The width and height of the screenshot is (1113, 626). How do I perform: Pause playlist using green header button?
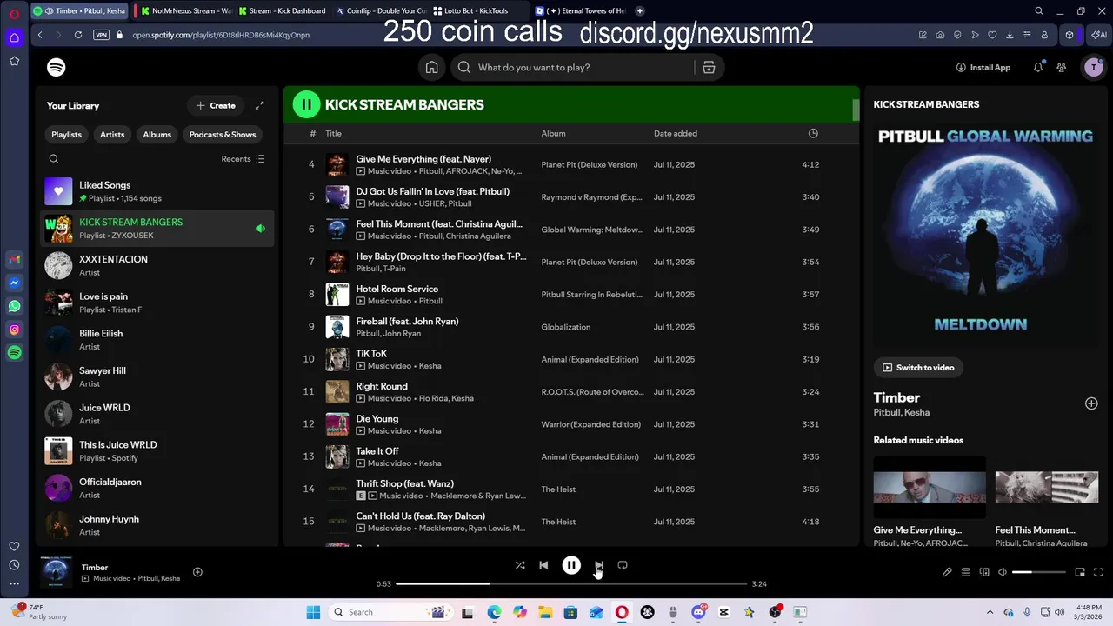(306, 104)
